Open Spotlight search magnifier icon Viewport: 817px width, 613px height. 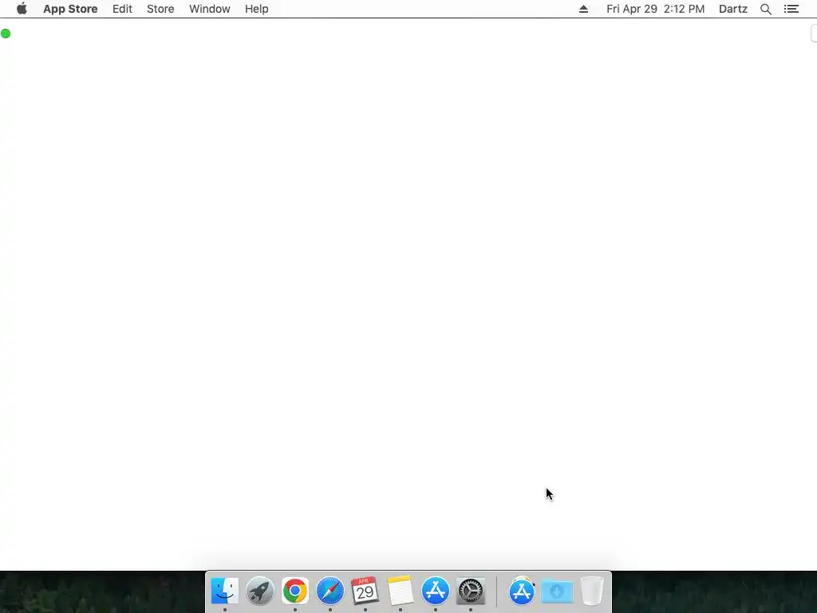pyautogui.click(x=765, y=9)
